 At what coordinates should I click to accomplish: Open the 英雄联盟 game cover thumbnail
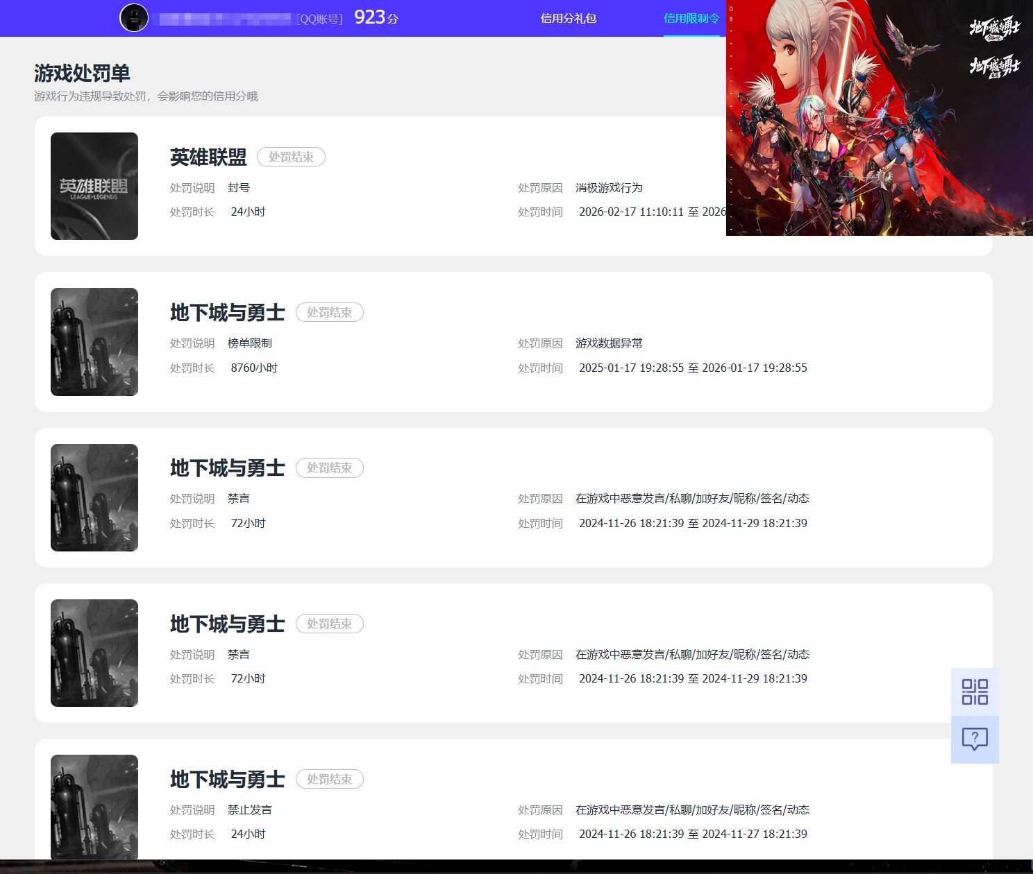94,186
